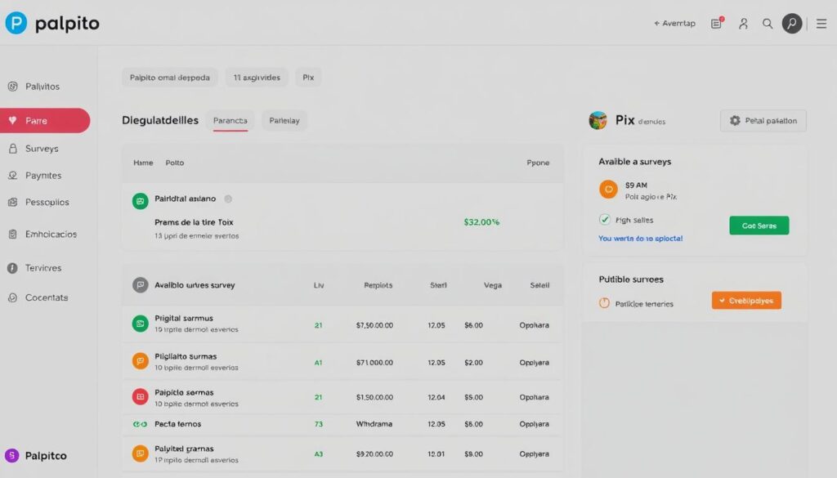Click the Palpito logo icon
The height and width of the screenshot is (478, 837).
(16, 24)
